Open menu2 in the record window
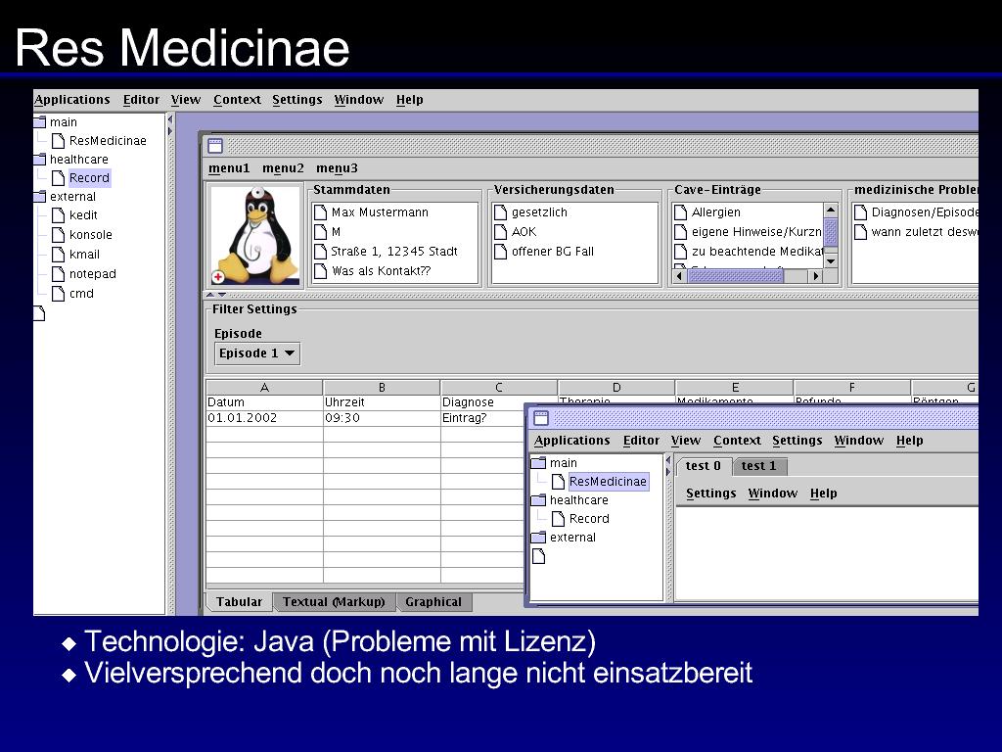This screenshot has width=1002, height=752. [x=283, y=168]
